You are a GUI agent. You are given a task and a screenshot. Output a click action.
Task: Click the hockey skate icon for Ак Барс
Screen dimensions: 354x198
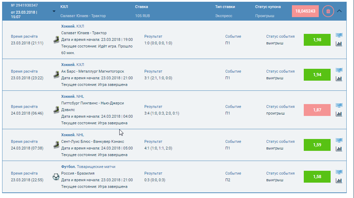[x=56, y=75]
